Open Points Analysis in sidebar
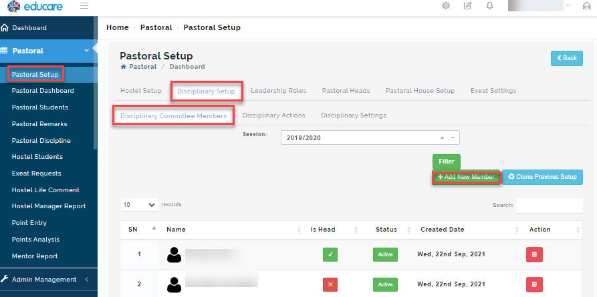597x297 pixels. 35,240
